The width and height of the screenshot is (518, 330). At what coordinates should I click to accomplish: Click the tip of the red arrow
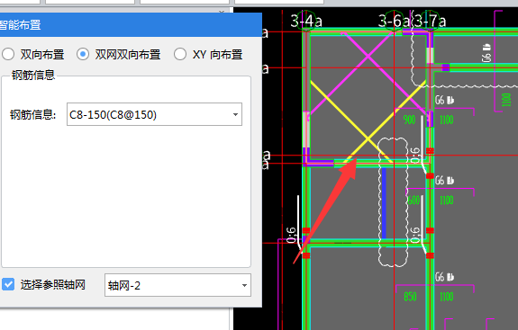click(x=356, y=159)
